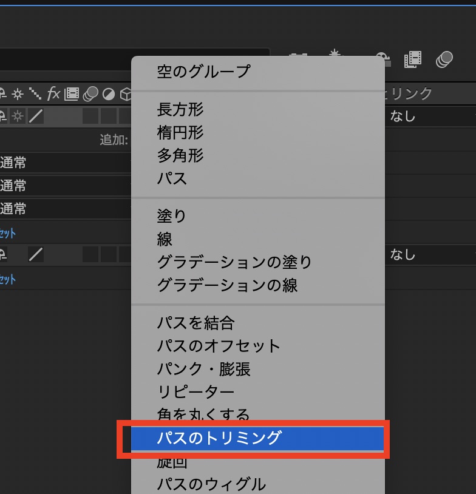
Task: Click the adjustment layer column header icon
Action: click(109, 94)
